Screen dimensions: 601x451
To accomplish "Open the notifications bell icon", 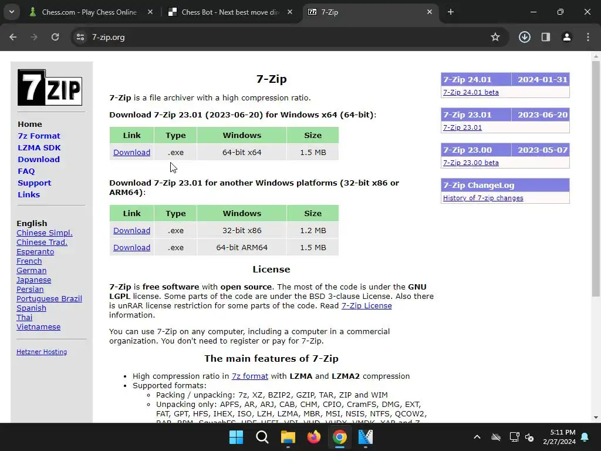I will tap(585, 437).
